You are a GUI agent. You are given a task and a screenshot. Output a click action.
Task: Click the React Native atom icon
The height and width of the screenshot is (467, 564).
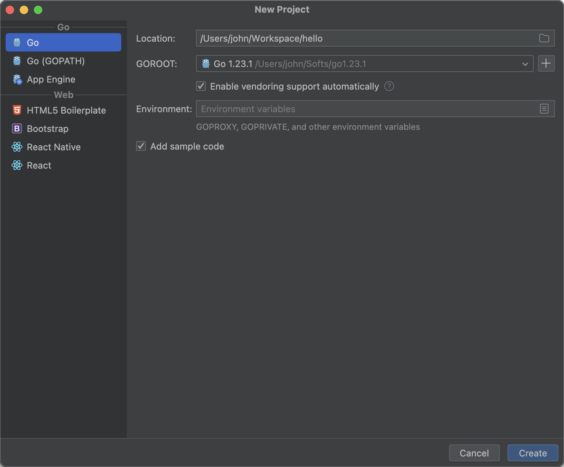pyautogui.click(x=17, y=147)
